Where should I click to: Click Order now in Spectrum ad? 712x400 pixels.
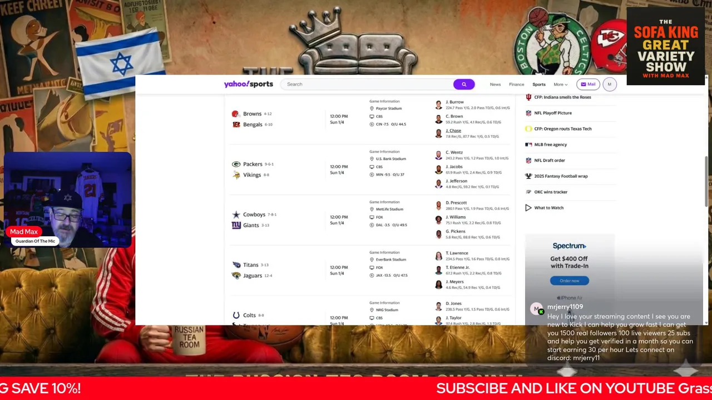[x=570, y=281]
